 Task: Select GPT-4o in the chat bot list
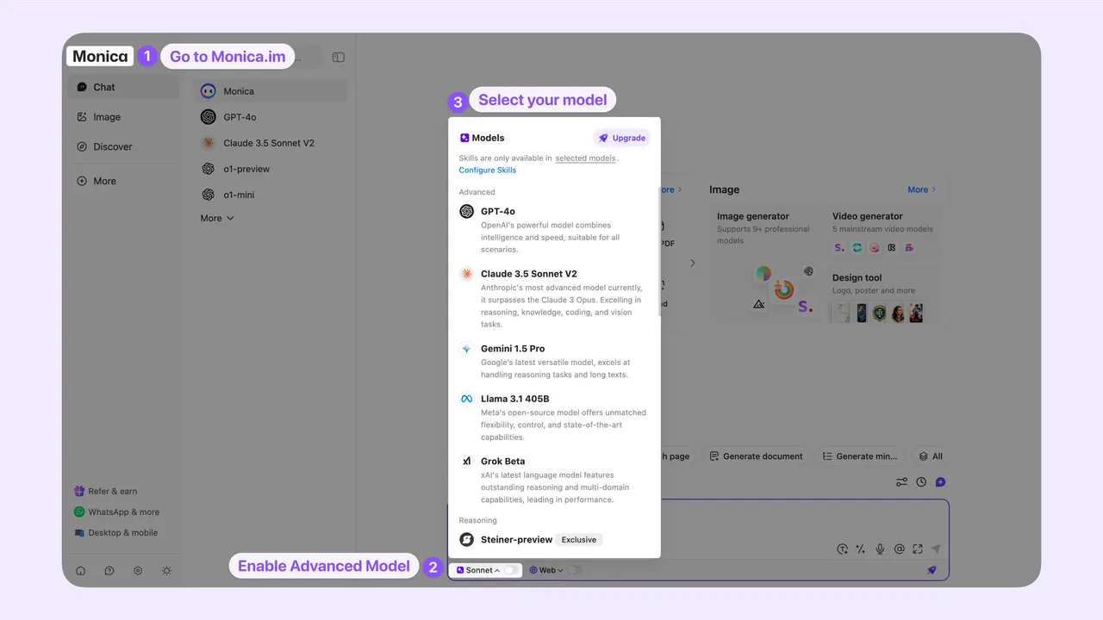(x=271, y=117)
